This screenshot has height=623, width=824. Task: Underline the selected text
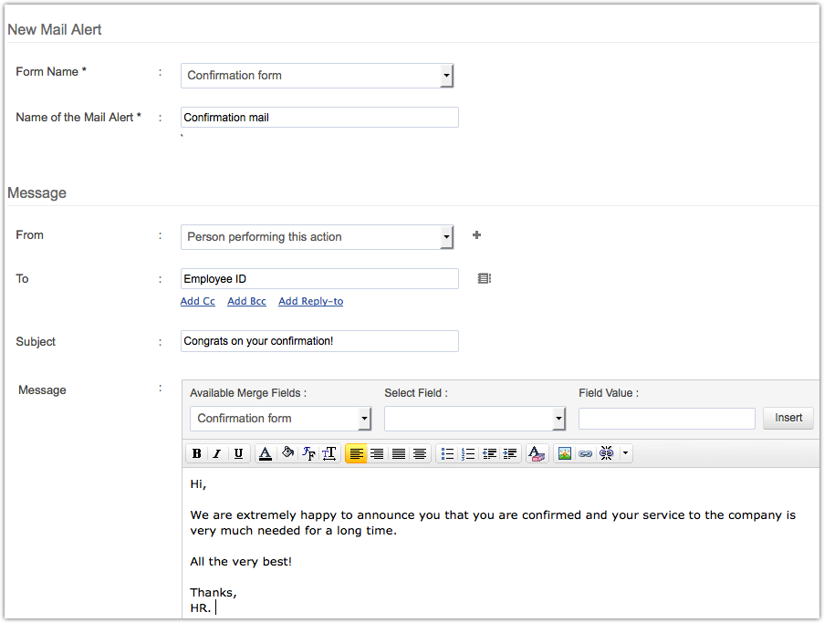(x=238, y=453)
